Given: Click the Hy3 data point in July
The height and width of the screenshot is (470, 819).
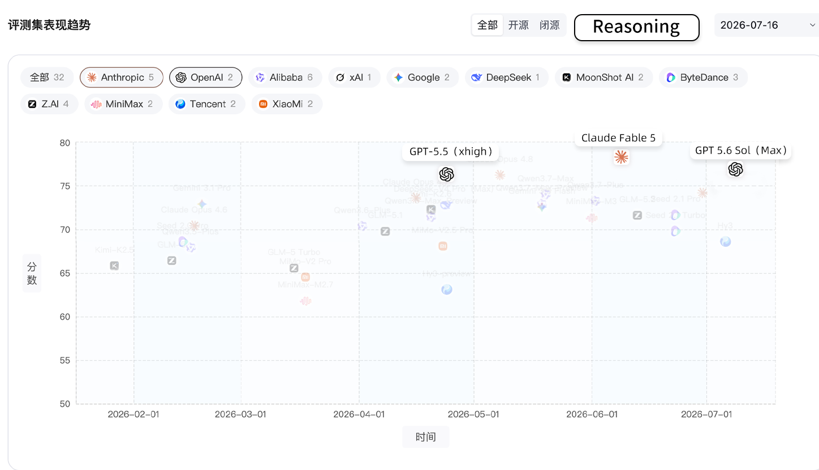Looking at the screenshot, I should 726,241.
